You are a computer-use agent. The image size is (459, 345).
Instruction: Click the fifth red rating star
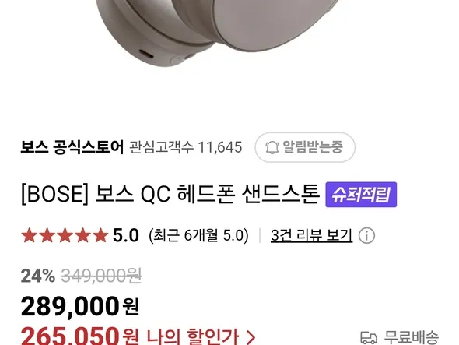pos(100,235)
